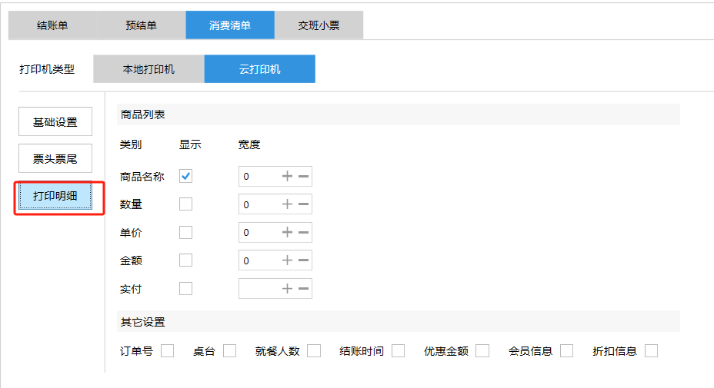Decrease width for 商品名称 with minus icon

coord(304,177)
